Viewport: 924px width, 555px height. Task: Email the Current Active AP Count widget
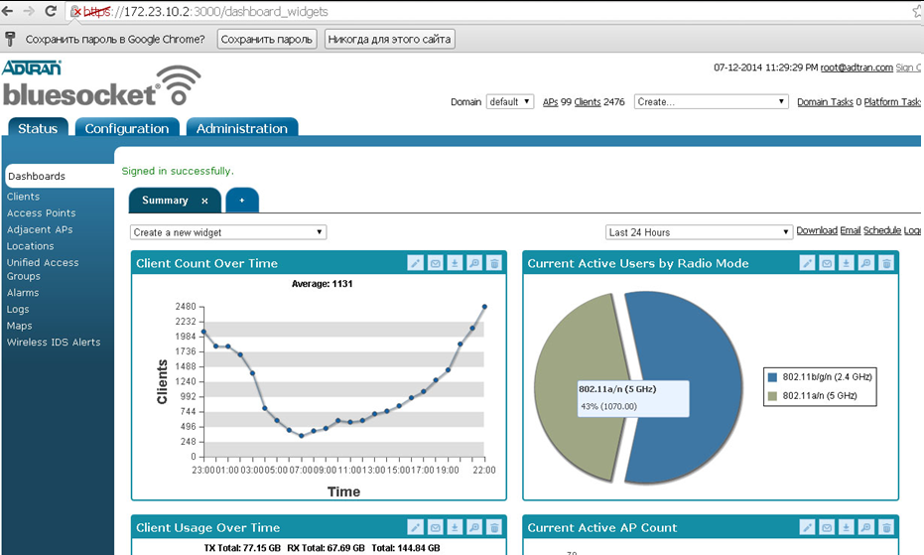827,527
